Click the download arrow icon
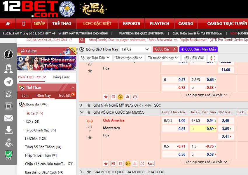Screen dimensions: 248x175 coord(8,130)
